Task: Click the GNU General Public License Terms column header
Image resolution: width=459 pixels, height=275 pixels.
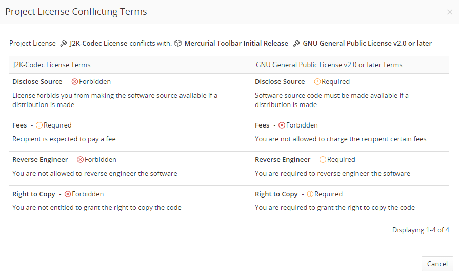Action: coord(328,65)
